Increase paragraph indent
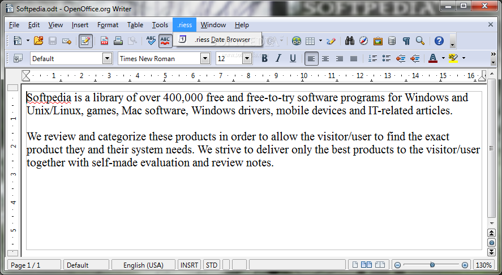This screenshot has height=275, width=502. coord(415,58)
